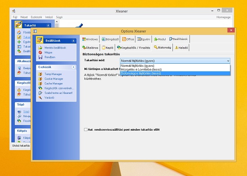The width and height of the screenshot is (247, 176).
Task: Open the Súgó menu in Xleaner menu bar
Action: (x=59, y=17)
